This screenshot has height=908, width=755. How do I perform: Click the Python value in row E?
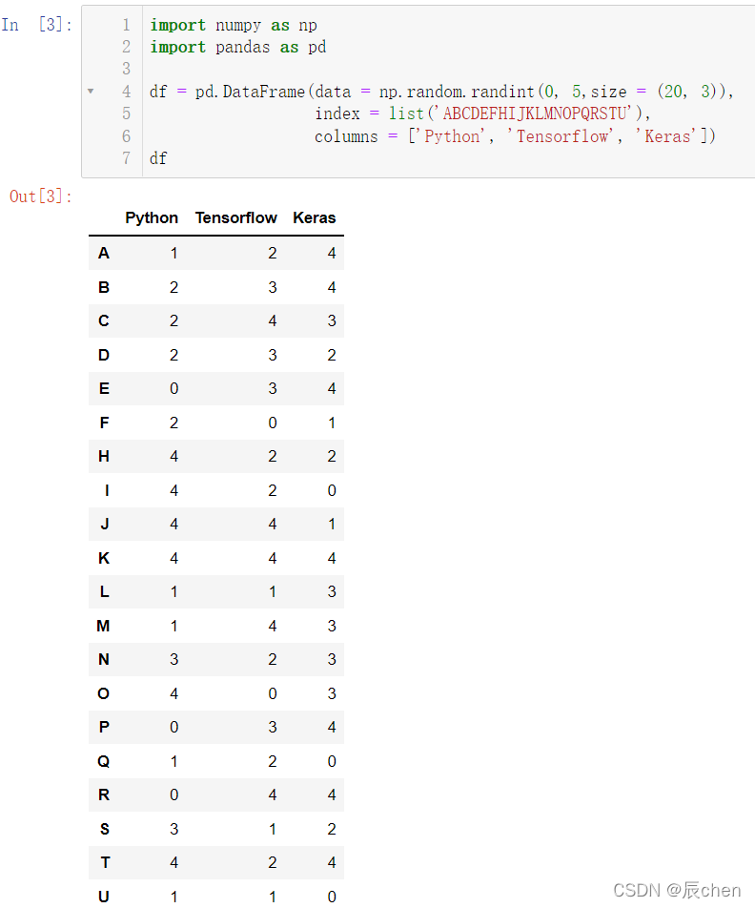point(173,388)
